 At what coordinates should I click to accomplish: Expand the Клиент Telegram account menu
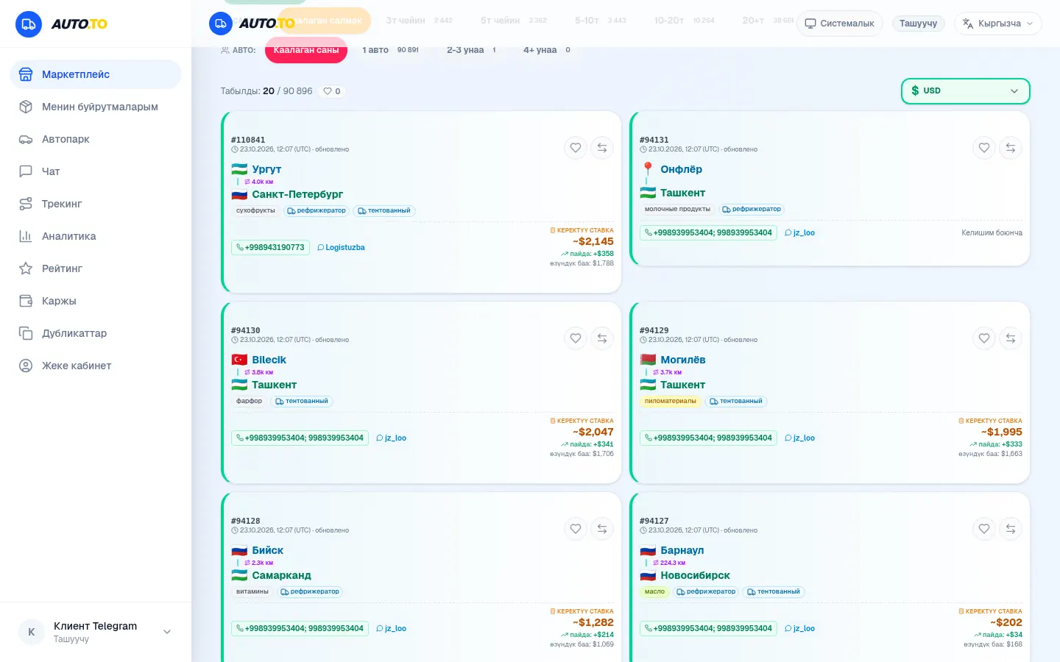click(96, 632)
